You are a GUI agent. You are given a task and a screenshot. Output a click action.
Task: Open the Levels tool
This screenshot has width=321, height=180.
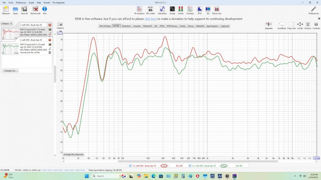pyautogui.click(x=181, y=10)
